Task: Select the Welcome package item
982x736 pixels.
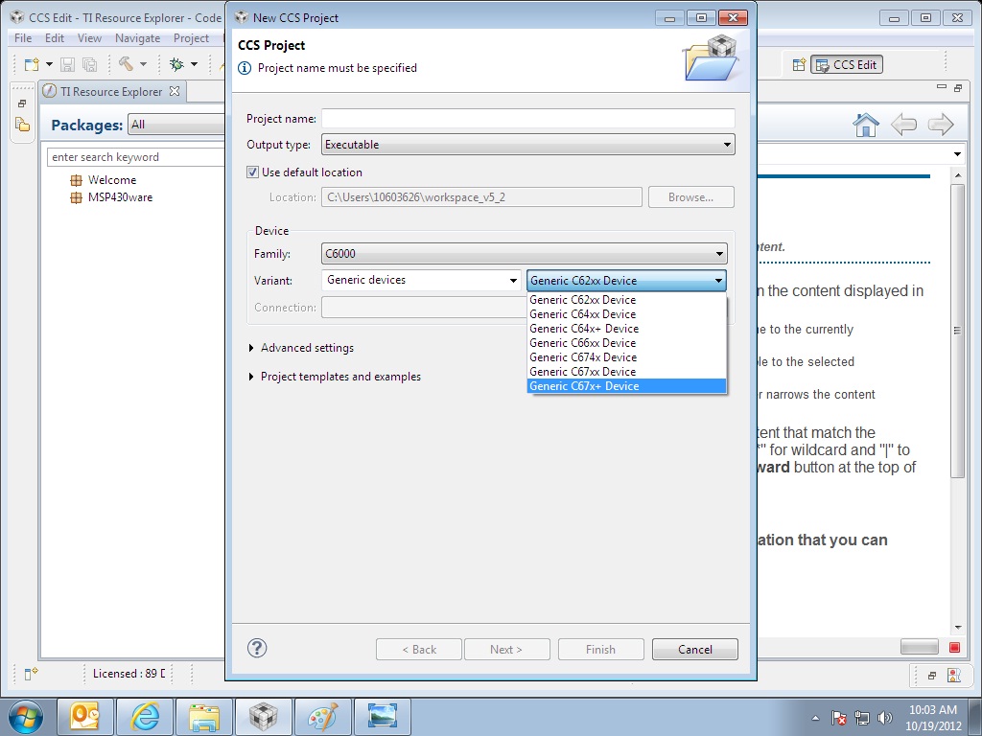Action: pyautogui.click(x=112, y=180)
